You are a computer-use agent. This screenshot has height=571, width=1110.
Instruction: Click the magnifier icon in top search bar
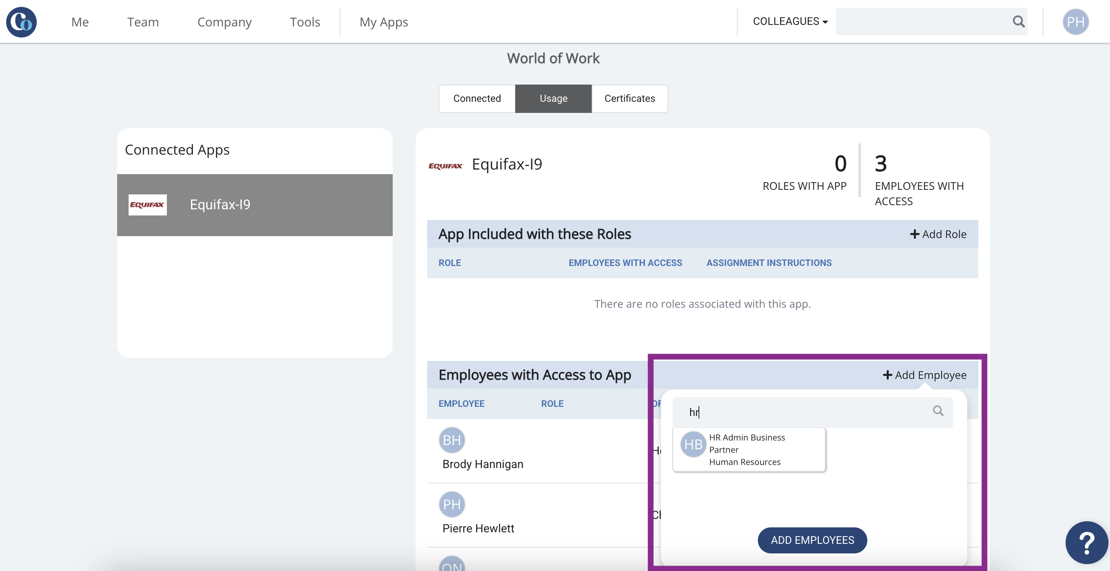pyautogui.click(x=1018, y=21)
